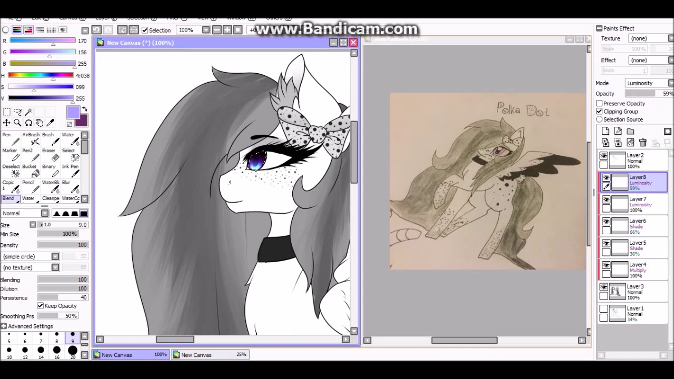Swap foreground and background colors

pos(85,110)
